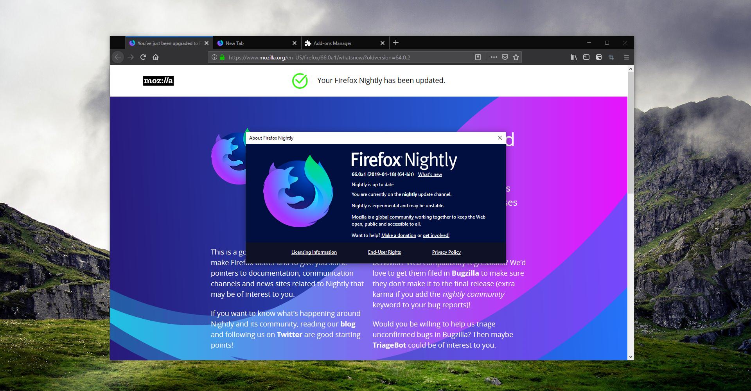The width and height of the screenshot is (751, 391).
Task: Open the What's new link
Action: 430,174
